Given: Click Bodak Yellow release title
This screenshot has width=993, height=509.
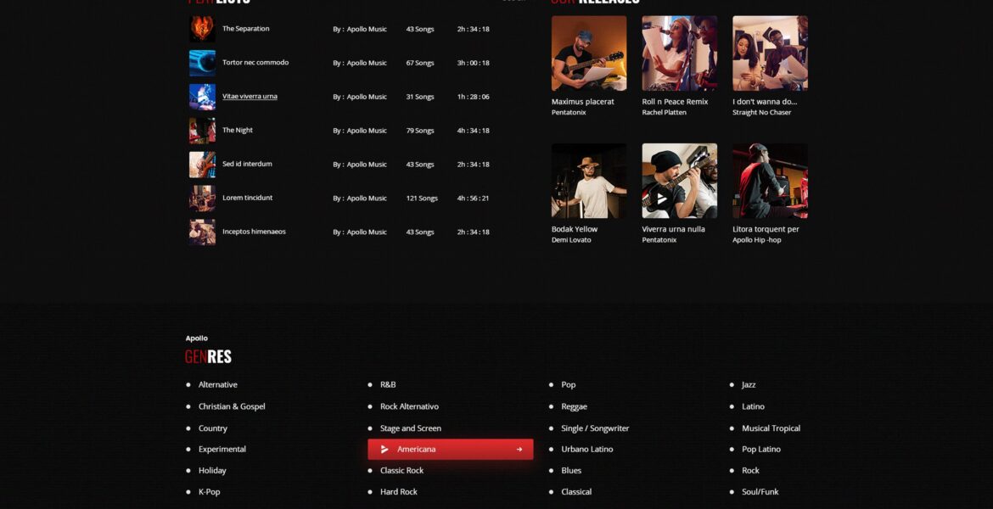Looking at the screenshot, I should pos(575,229).
